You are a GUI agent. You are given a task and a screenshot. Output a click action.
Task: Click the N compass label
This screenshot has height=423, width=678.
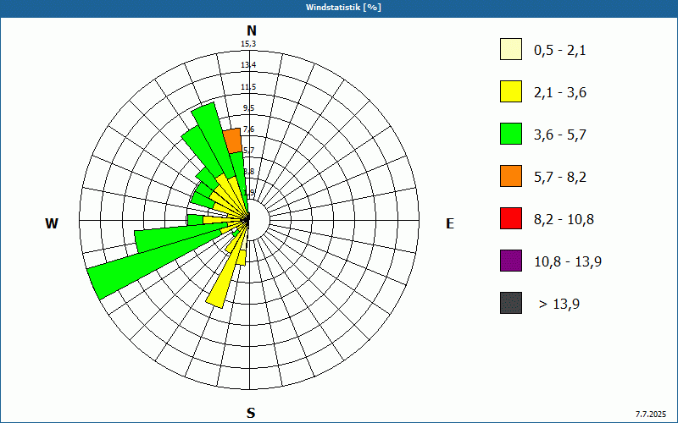(x=252, y=30)
